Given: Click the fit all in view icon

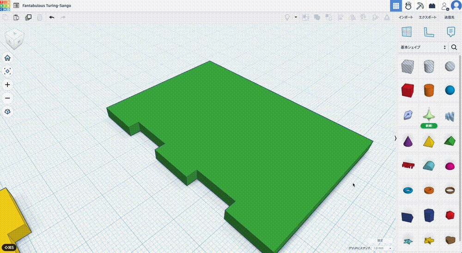Looking at the screenshot, I should point(7,71).
